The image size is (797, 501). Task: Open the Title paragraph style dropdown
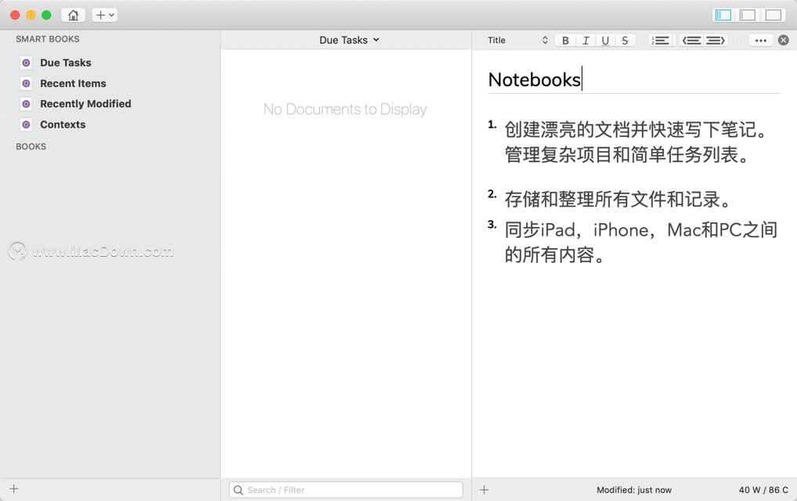pyautogui.click(x=517, y=39)
